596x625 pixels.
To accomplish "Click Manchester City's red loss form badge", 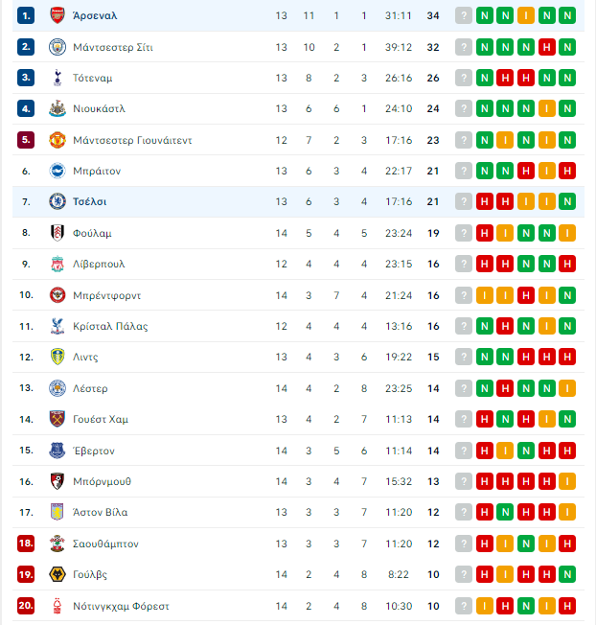I will 546,47.
